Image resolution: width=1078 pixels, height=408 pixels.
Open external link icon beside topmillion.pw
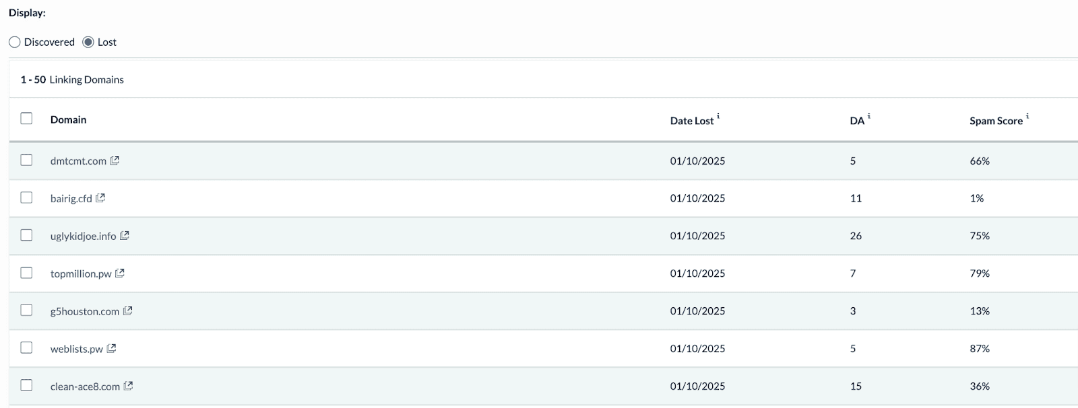(x=120, y=274)
